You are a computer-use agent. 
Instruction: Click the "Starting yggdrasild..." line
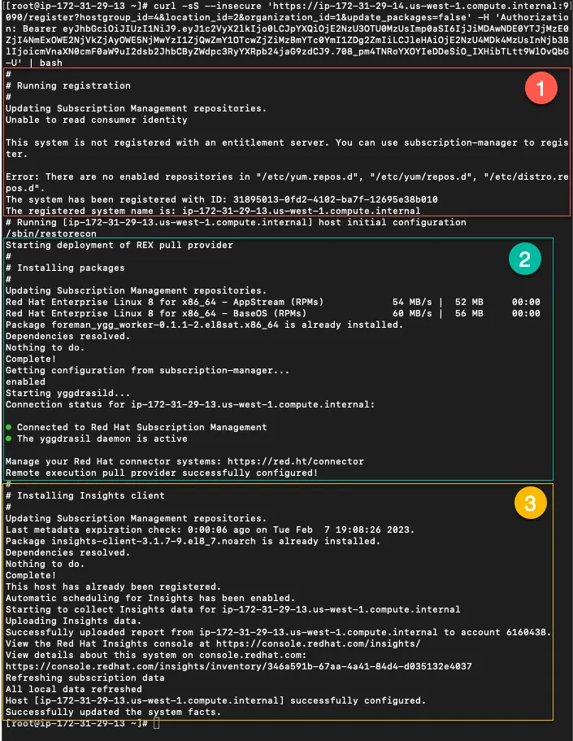(x=67, y=393)
